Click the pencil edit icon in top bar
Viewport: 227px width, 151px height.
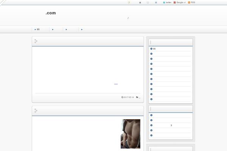[129, 3]
